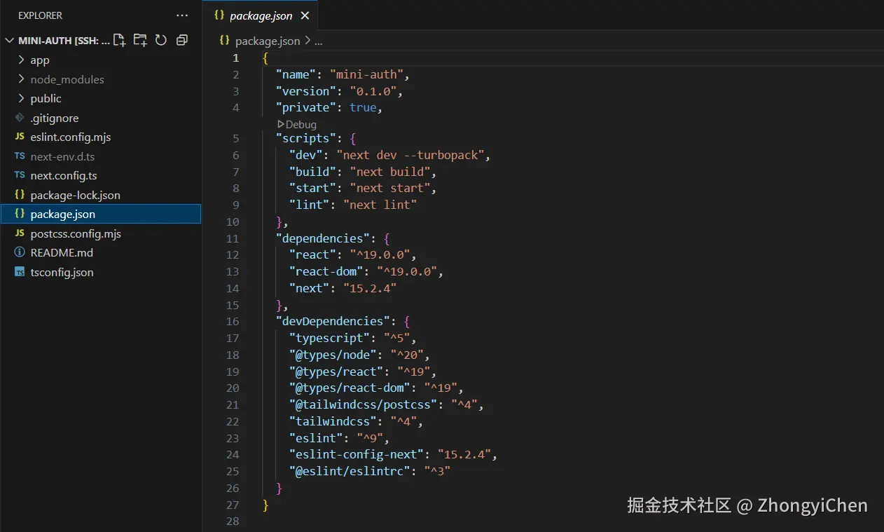Click the TS icon beside next-env.d.ts
The image size is (884, 532).
coord(20,156)
